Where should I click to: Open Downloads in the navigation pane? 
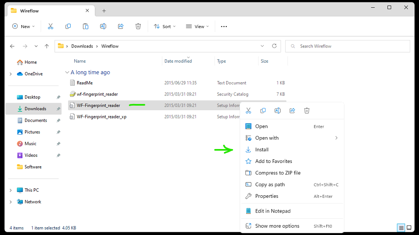coord(34,109)
